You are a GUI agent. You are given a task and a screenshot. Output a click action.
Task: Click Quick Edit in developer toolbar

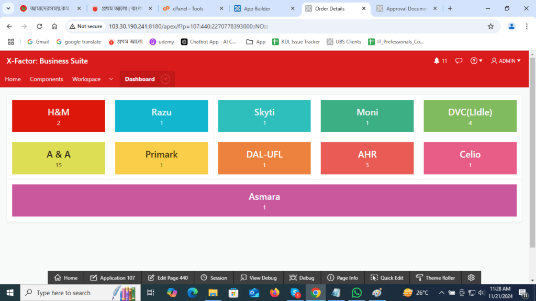pos(387,278)
